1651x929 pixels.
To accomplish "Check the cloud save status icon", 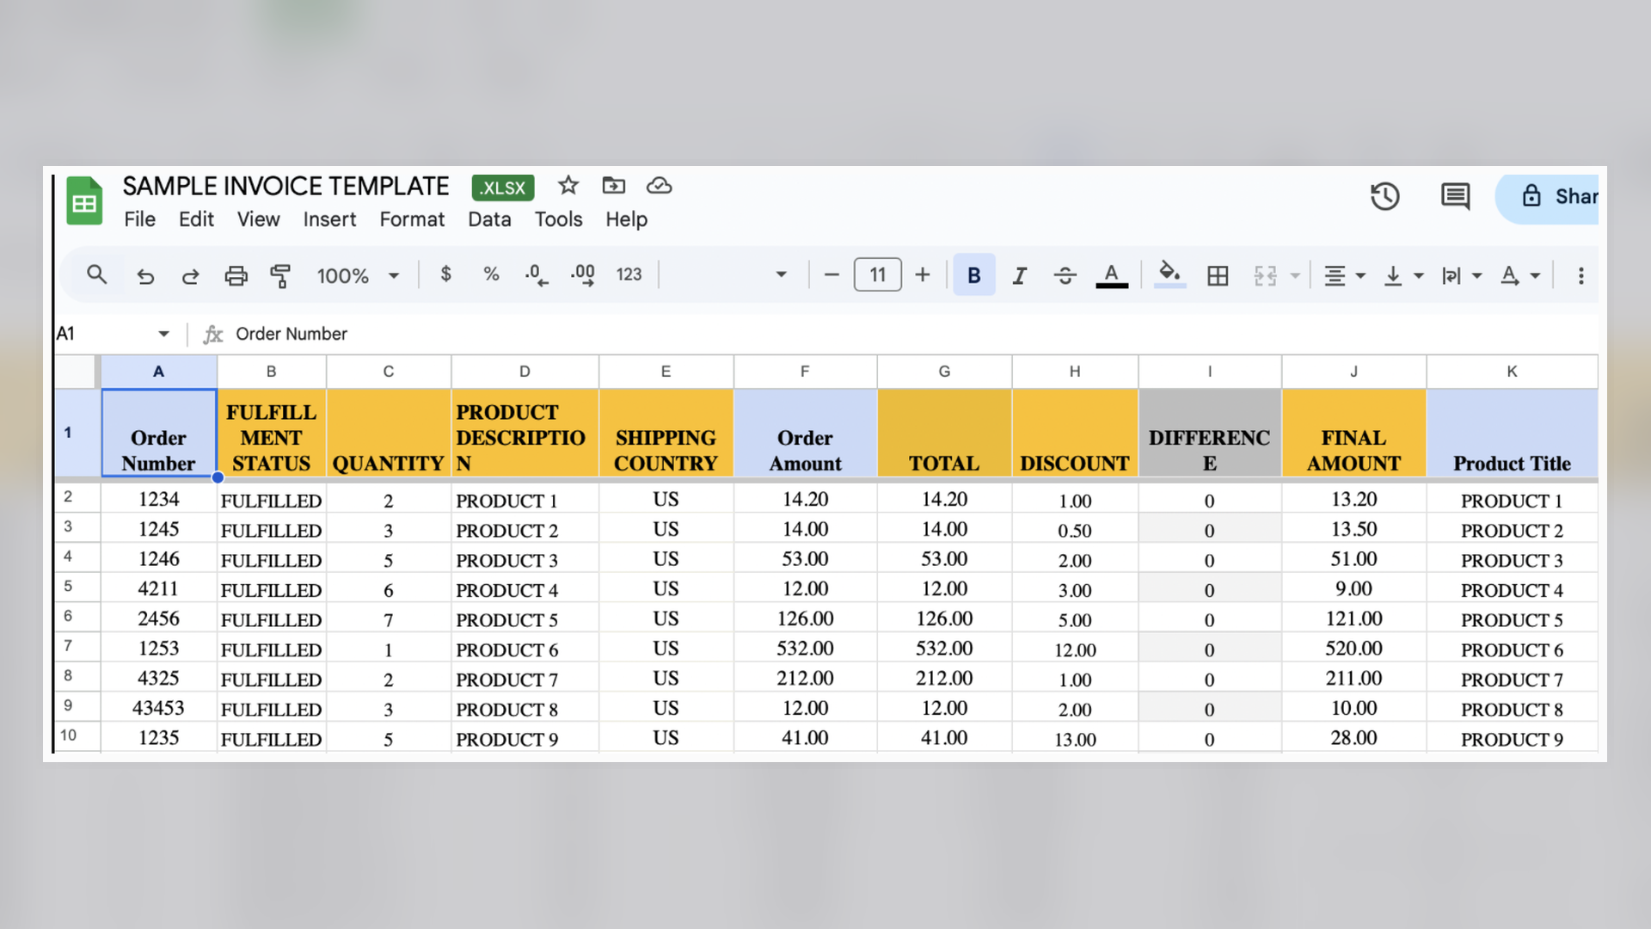I will (x=659, y=186).
